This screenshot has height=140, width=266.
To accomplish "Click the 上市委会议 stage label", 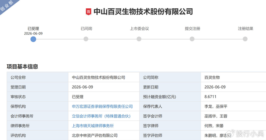I will [x=139, y=28].
